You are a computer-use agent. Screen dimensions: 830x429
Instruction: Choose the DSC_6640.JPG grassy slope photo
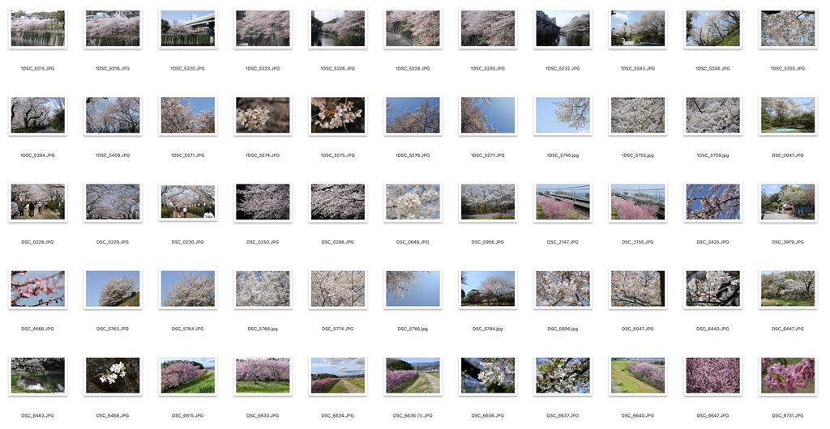click(638, 375)
